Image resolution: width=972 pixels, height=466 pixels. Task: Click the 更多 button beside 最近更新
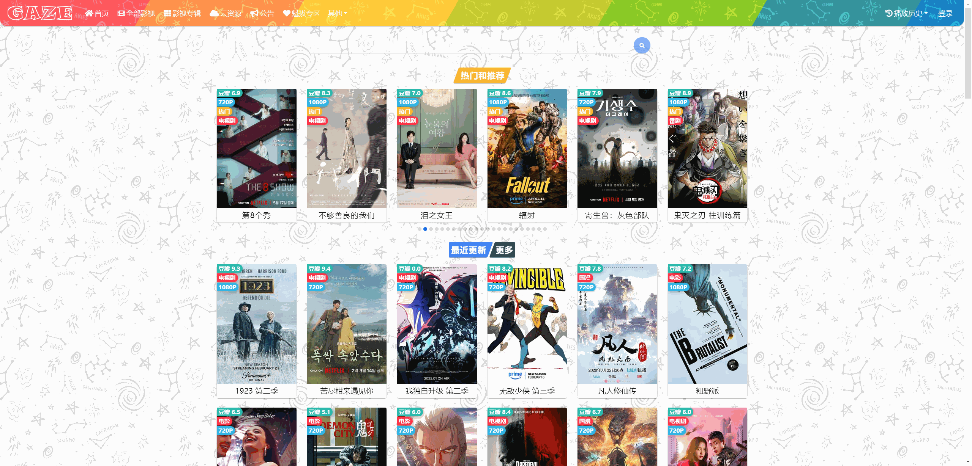coord(504,250)
